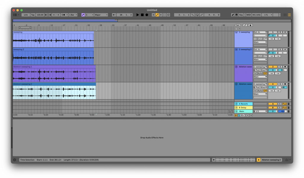The width and height of the screenshot is (304, 178).
Task: Arm recording on the 2 sweeping 2 track
Action: 285,49
